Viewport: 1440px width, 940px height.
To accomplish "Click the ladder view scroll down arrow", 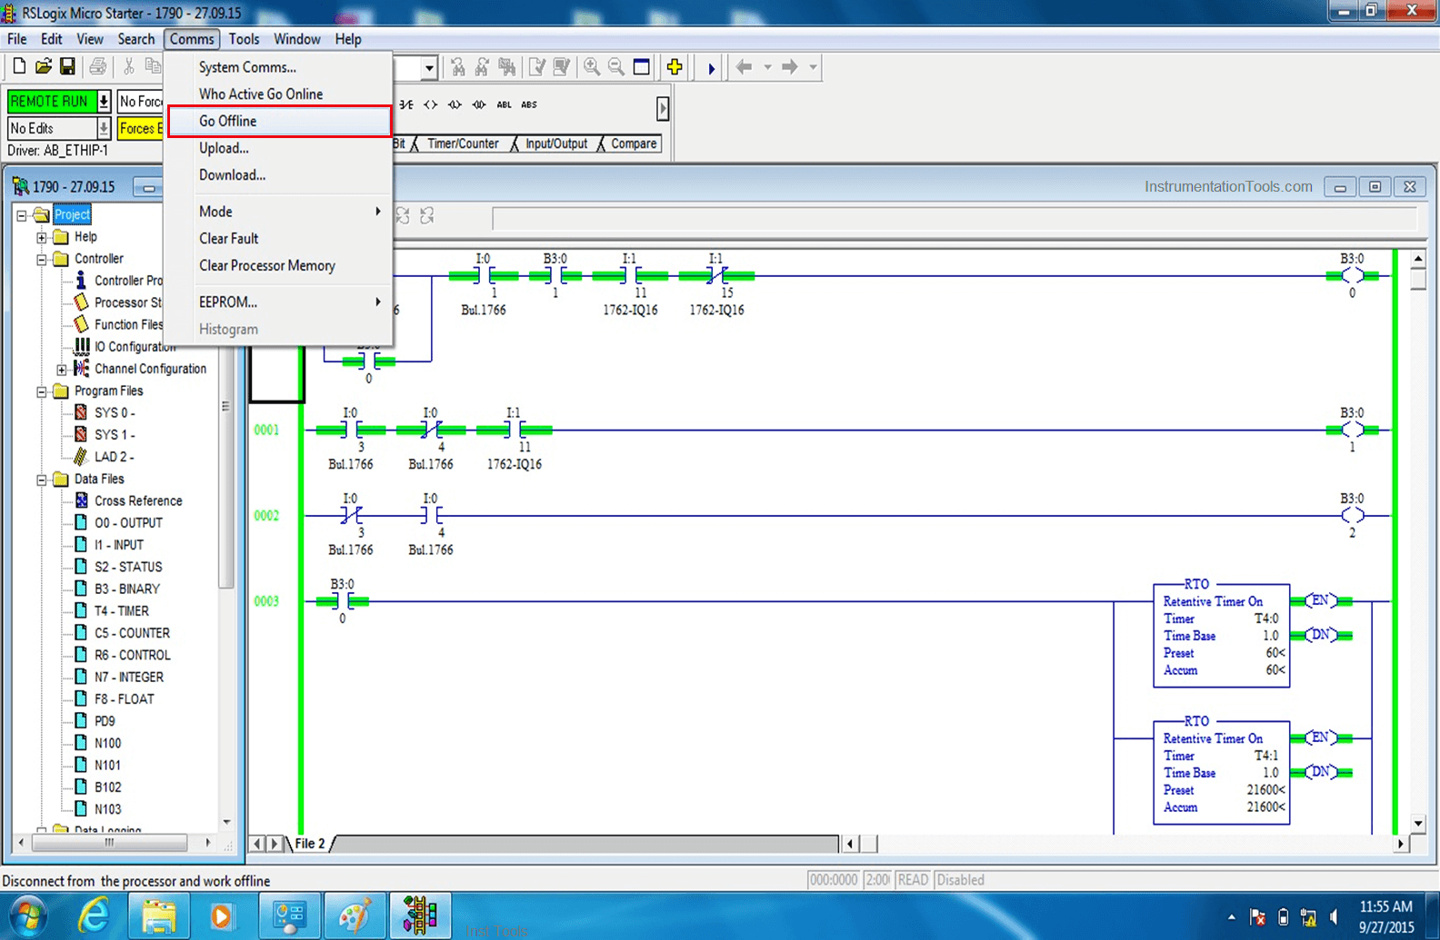I will pos(1418,824).
